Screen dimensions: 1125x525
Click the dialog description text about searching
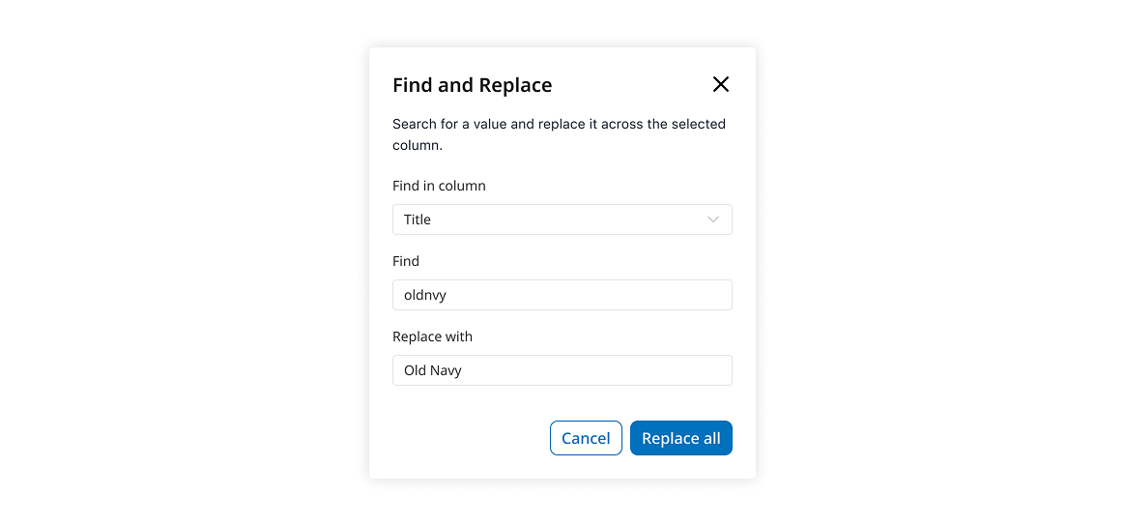pyautogui.click(x=559, y=134)
